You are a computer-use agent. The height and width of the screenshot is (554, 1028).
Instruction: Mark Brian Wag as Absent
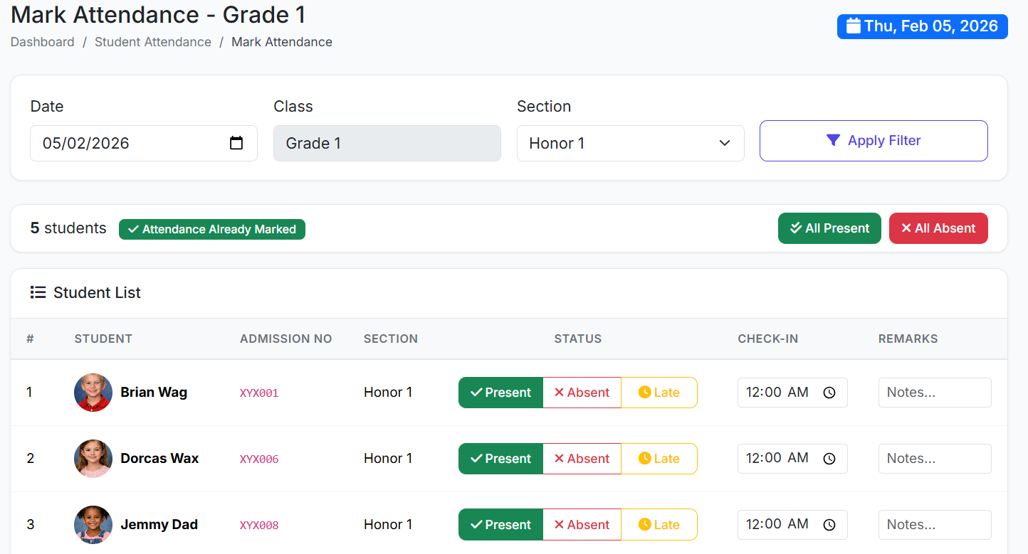(x=582, y=393)
